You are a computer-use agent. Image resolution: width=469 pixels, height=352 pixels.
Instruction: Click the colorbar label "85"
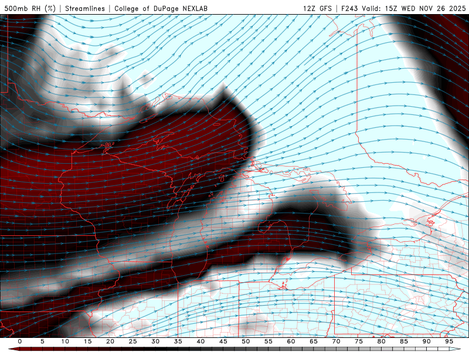tap(404, 341)
